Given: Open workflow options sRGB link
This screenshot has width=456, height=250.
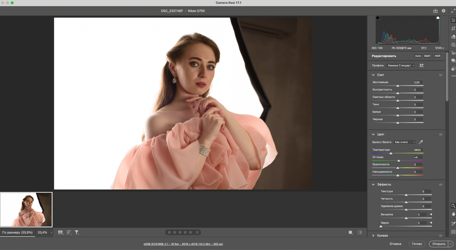Looking at the screenshot, I should 183,244.
